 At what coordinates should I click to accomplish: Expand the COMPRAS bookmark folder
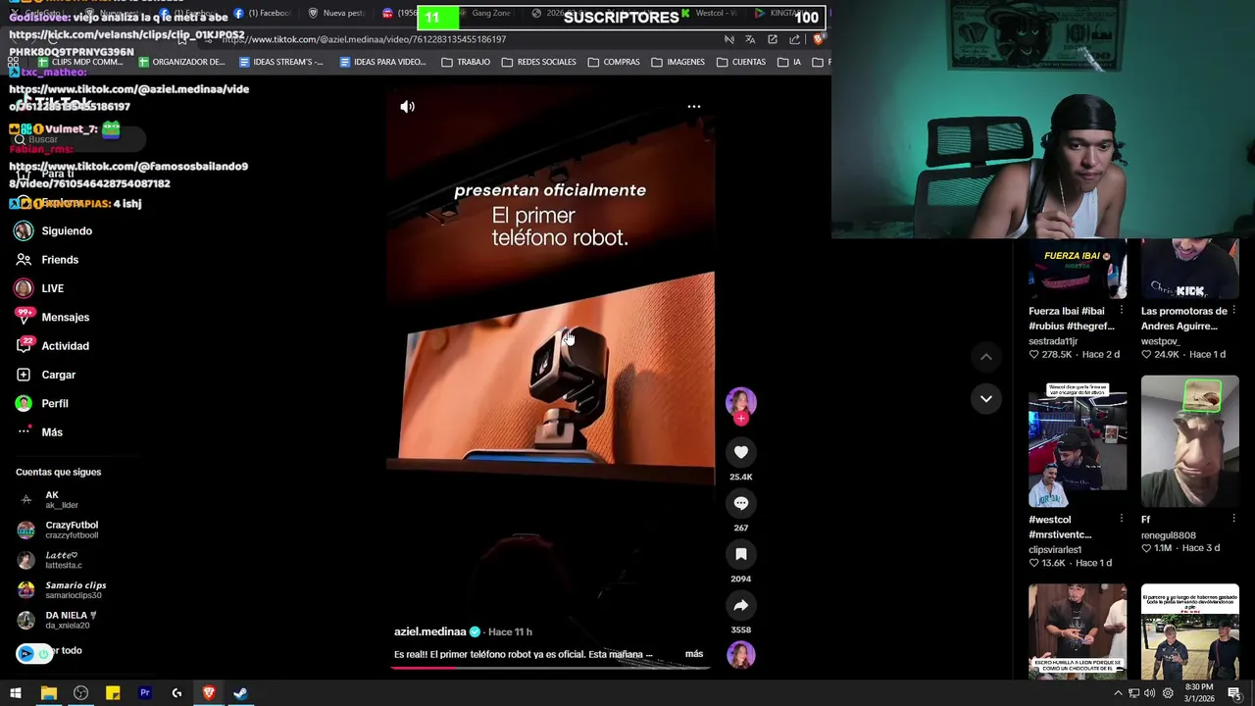614,62
